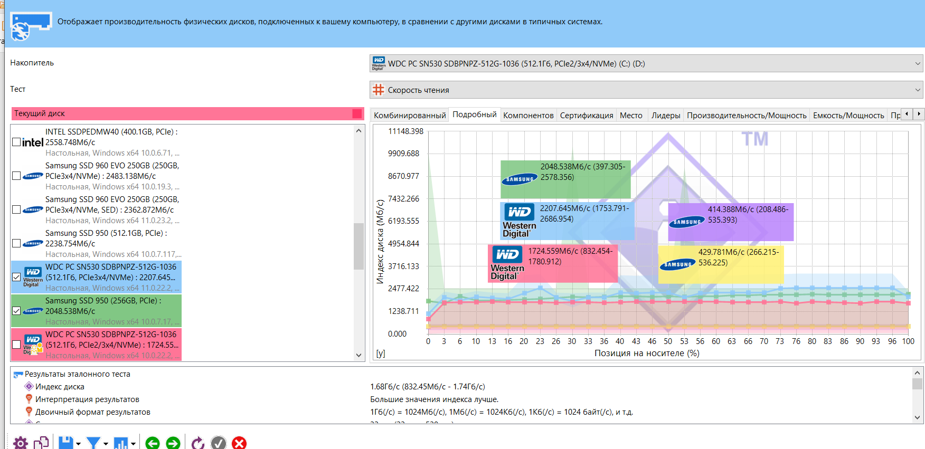
Task: Click the red grid icon beside Скорость чтения
Action: (378, 90)
